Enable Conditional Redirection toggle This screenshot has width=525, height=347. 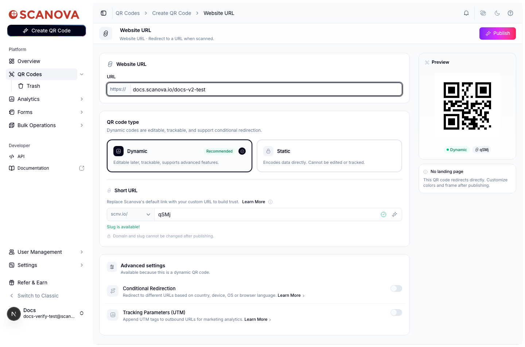point(396,288)
